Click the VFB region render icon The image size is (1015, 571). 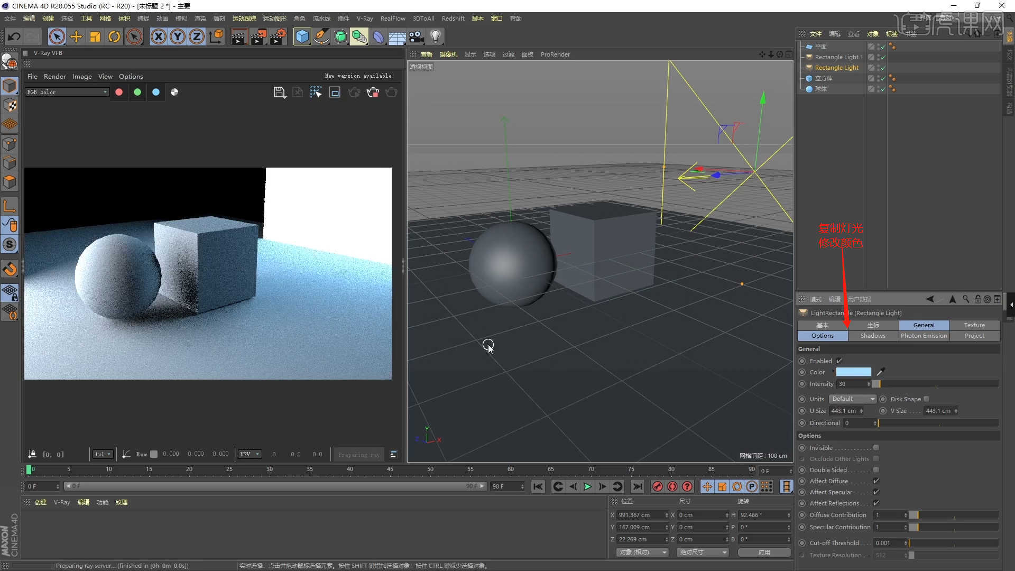point(335,93)
